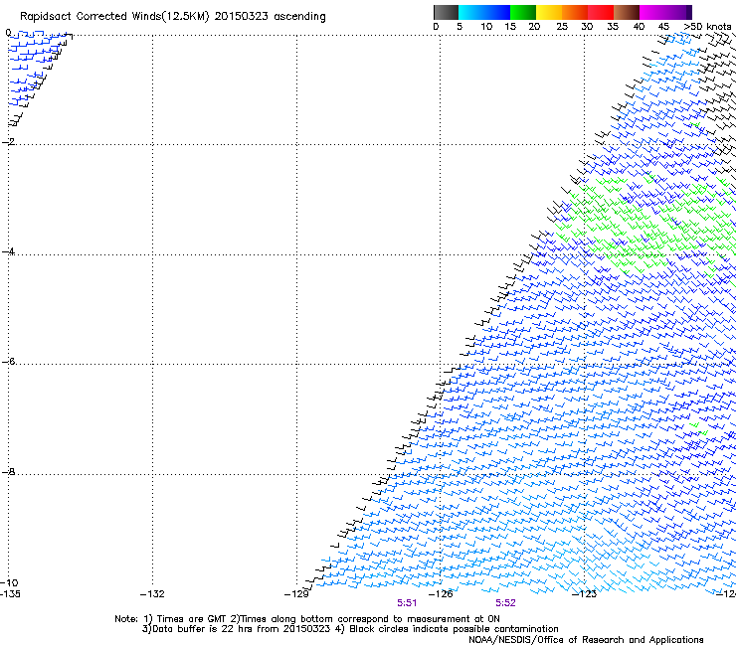This screenshot has height=646, width=736.
Task: Click the latitude axis label '-4'
Action: coord(8,251)
